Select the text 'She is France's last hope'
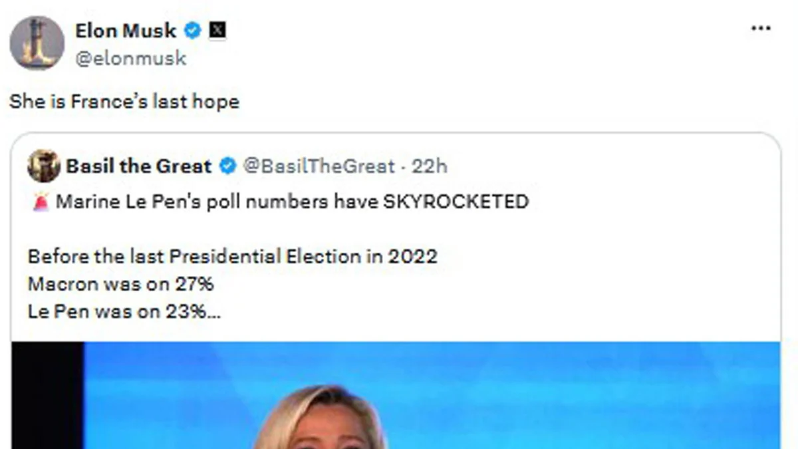798x449 pixels. coord(124,102)
